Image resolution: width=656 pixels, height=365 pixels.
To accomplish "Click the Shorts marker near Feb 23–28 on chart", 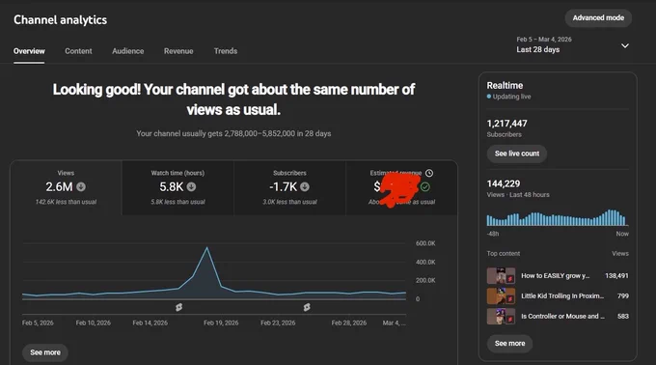I will click(307, 307).
